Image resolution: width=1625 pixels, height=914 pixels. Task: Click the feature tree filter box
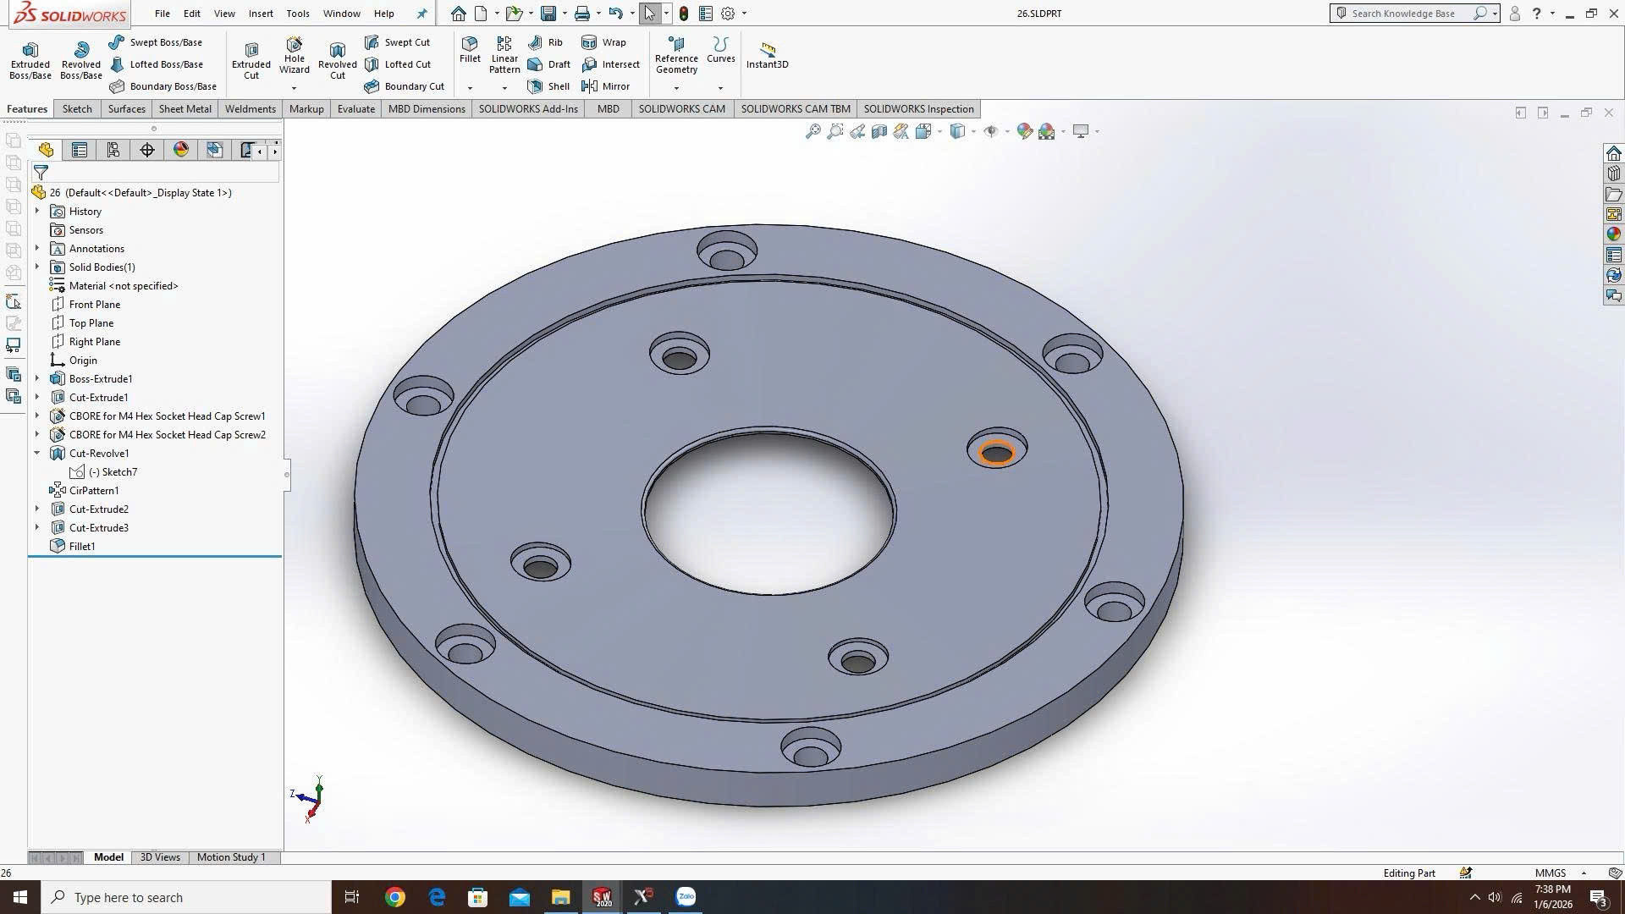(154, 173)
